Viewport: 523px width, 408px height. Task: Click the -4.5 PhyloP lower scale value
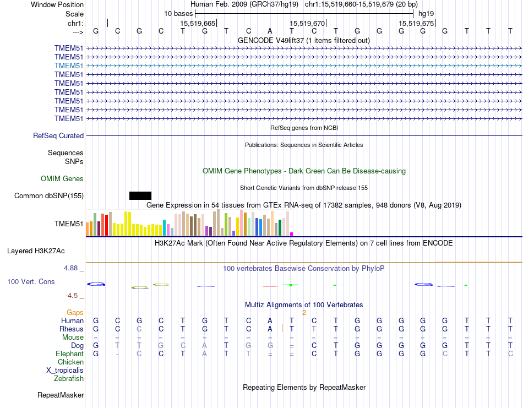[72, 296]
